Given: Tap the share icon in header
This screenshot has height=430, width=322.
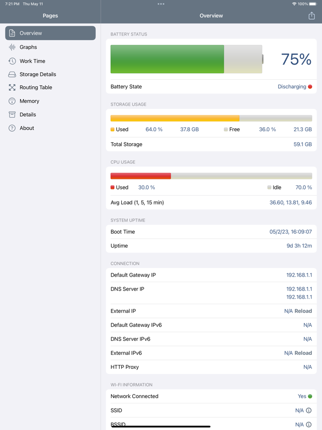Looking at the screenshot, I should [311, 16].
